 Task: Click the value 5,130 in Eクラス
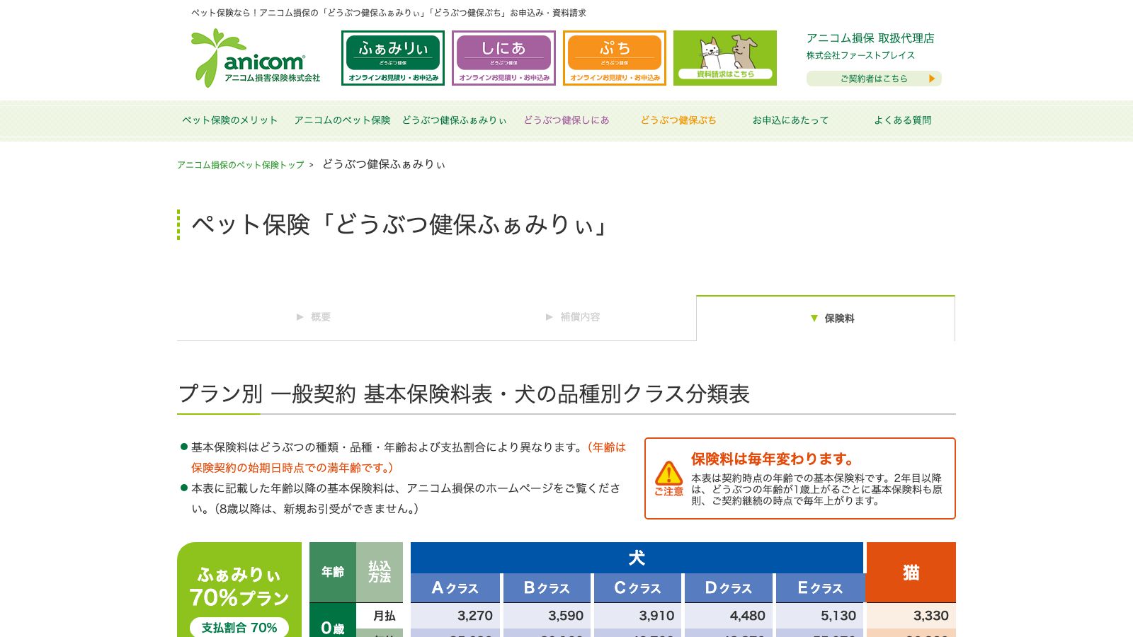[x=838, y=616]
